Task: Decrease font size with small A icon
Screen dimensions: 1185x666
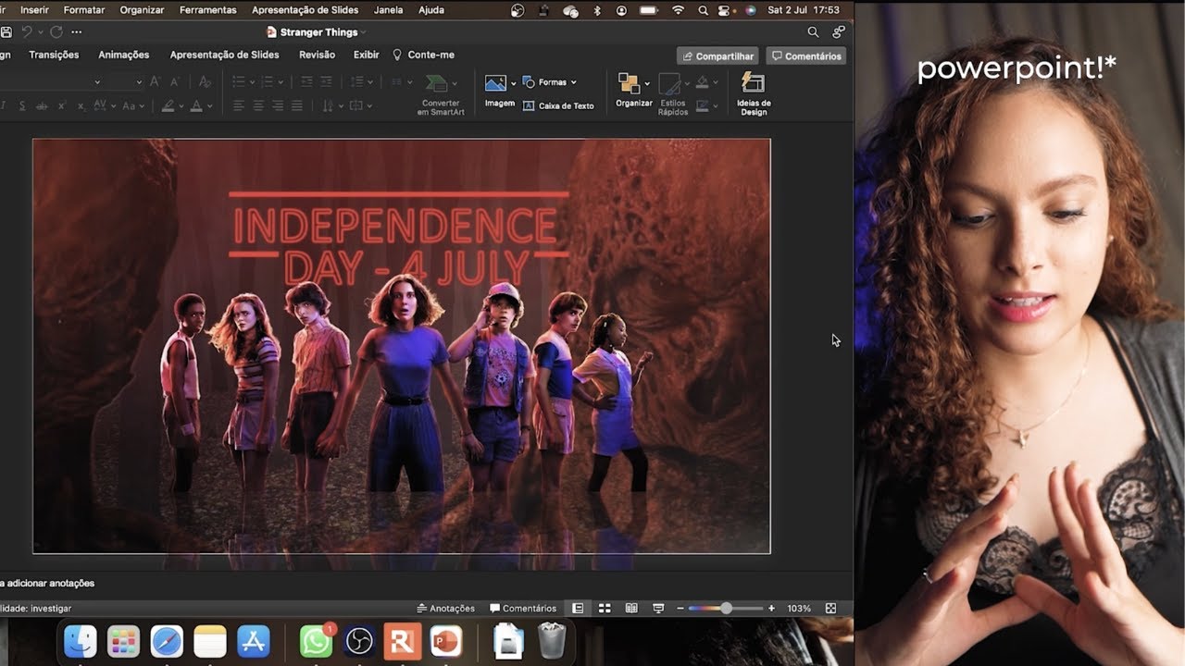Action: click(x=175, y=82)
